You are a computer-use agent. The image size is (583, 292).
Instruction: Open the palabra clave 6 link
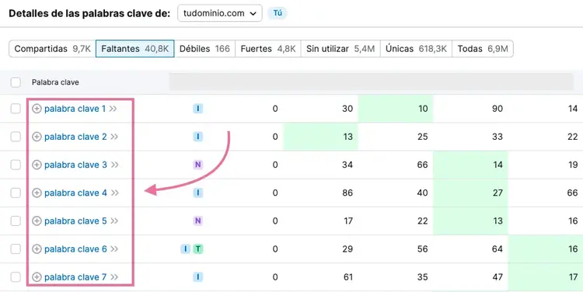click(x=75, y=249)
